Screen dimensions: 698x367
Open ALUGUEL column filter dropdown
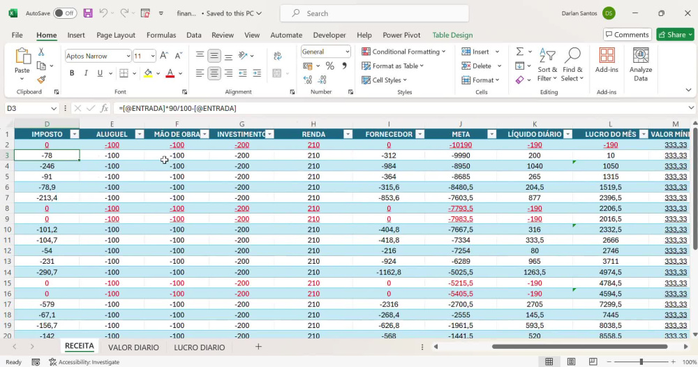[x=140, y=135]
